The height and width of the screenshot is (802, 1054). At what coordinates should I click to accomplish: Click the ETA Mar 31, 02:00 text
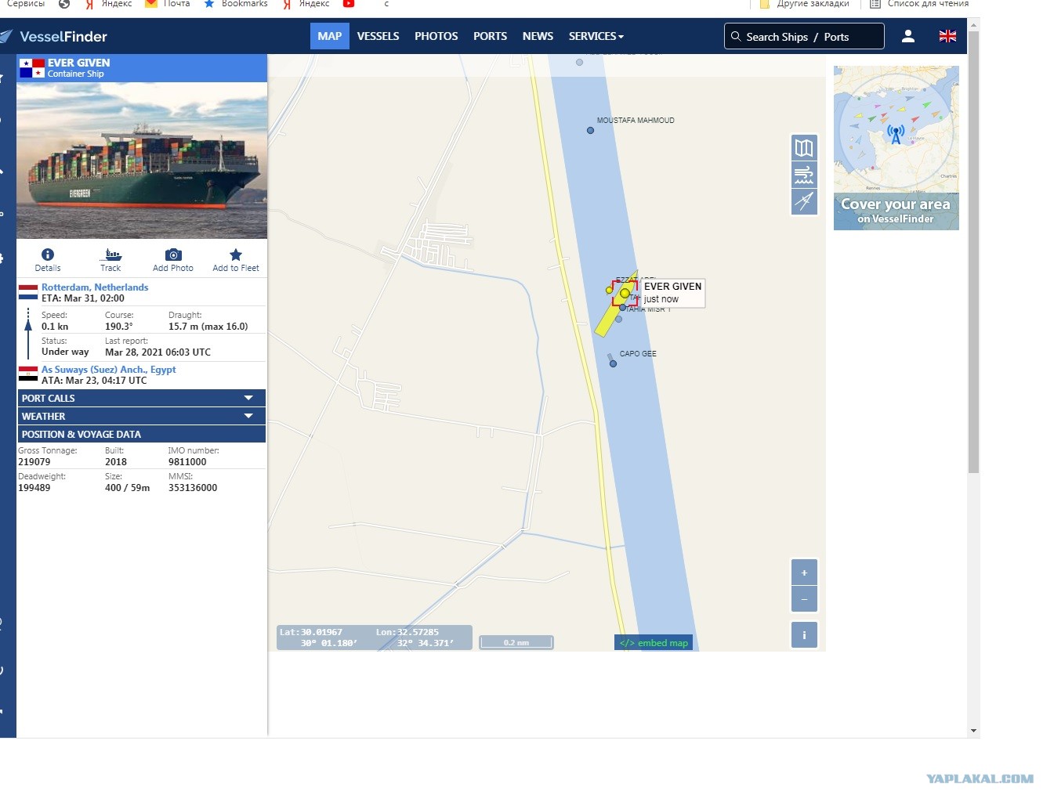point(83,298)
